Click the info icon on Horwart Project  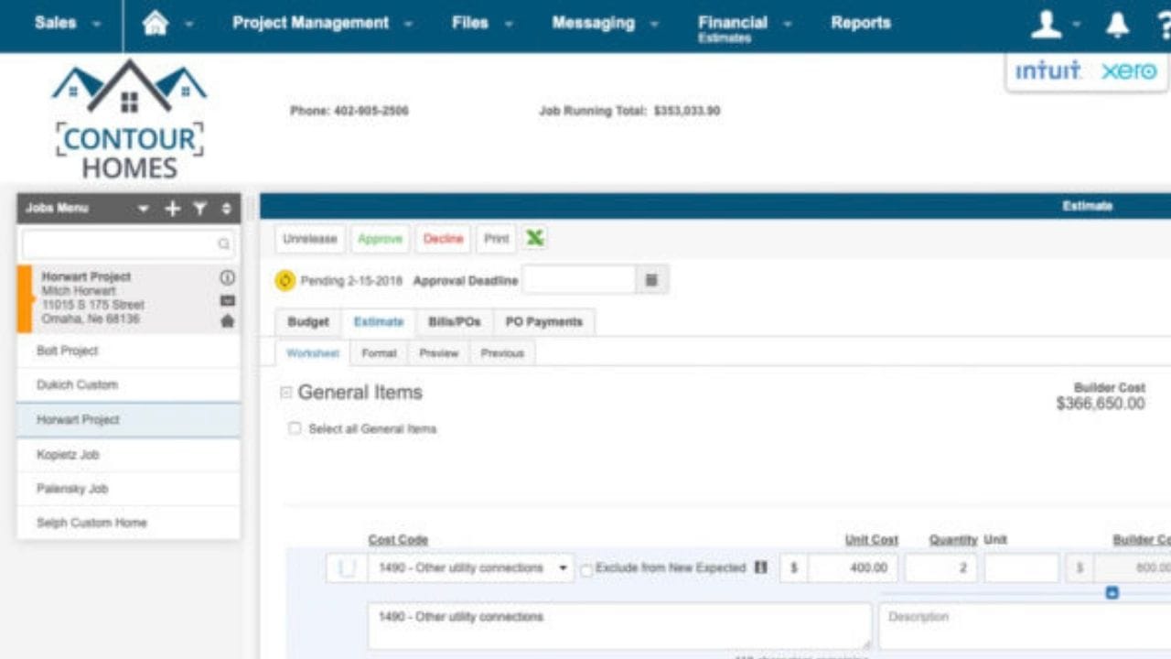click(x=227, y=277)
